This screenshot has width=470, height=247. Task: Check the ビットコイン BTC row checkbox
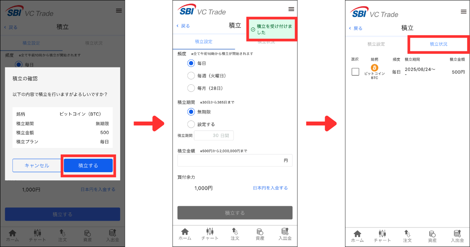(x=355, y=72)
